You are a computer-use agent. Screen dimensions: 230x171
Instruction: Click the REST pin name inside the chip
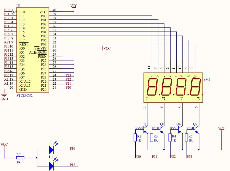coord(24,44)
